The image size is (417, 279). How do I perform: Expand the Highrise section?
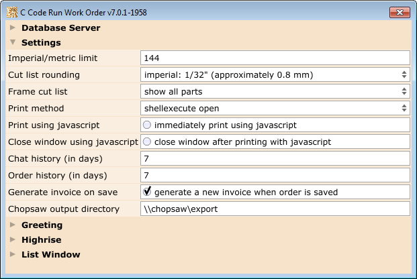pyautogui.click(x=12, y=240)
